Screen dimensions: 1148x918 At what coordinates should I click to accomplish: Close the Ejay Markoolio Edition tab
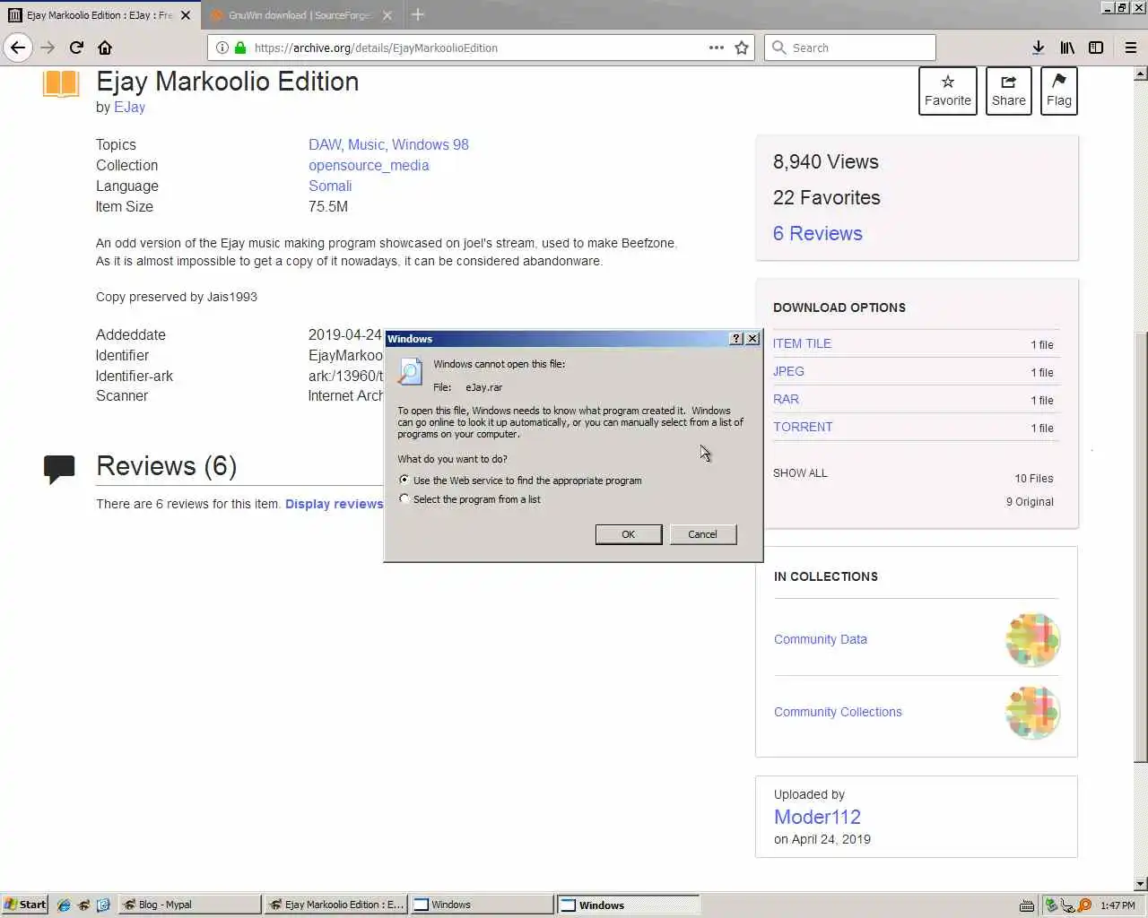pos(186,15)
